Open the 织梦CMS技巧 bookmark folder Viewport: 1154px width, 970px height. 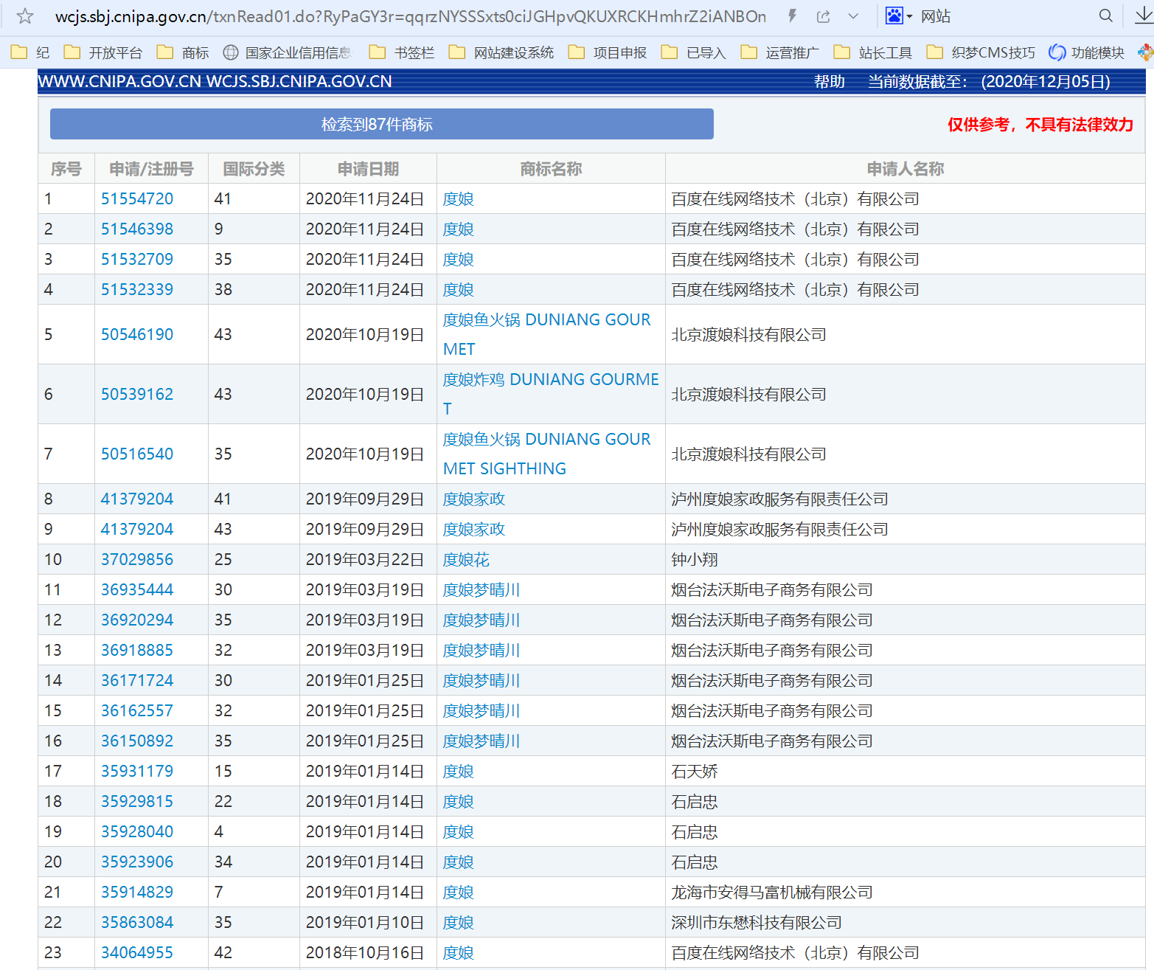click(981, 52)
